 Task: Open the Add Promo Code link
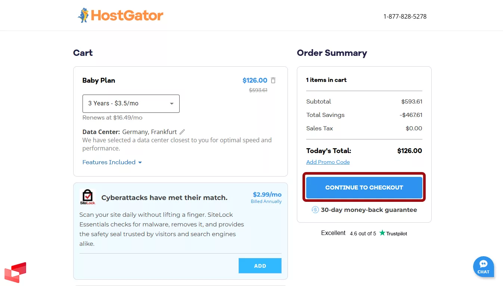coord(327,162)
